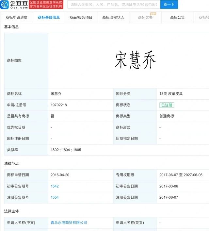
Task: Open the 商标流程状态 tab
Action: 113,17
